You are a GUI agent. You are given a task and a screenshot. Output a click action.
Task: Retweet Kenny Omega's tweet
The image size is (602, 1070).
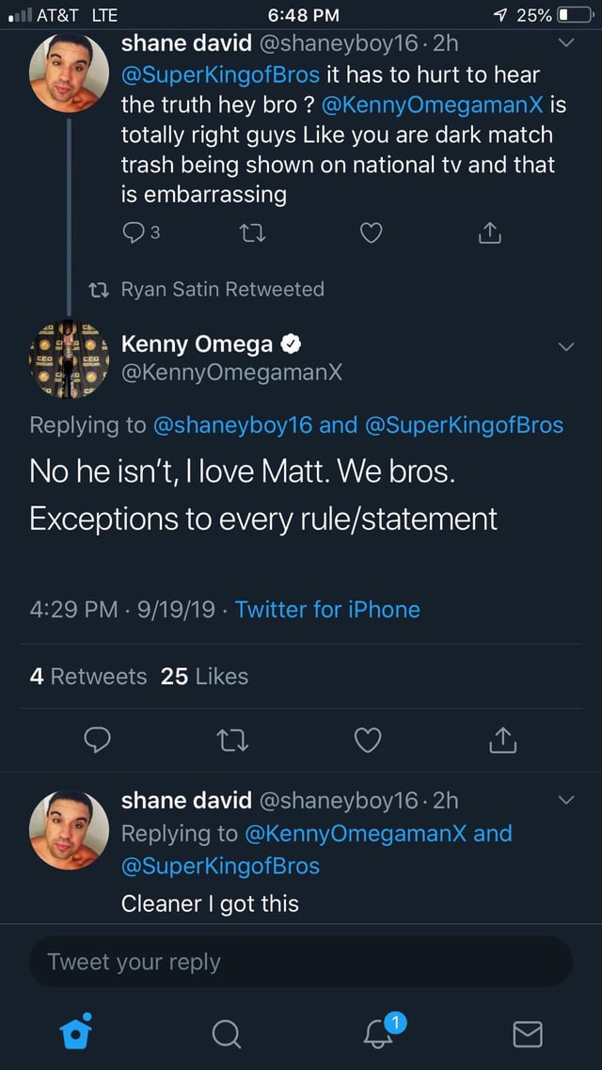233,742
